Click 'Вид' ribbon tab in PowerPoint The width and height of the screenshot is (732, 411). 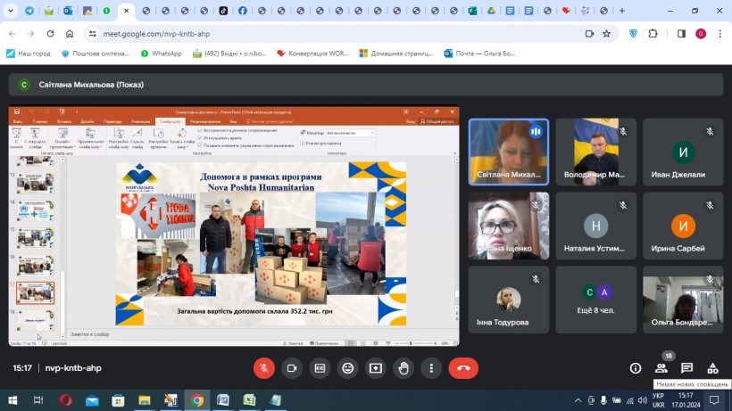[233, 121]
